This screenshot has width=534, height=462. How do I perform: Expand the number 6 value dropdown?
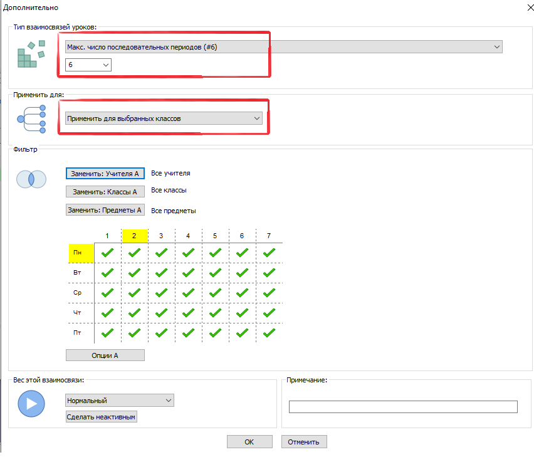(88, 65)
